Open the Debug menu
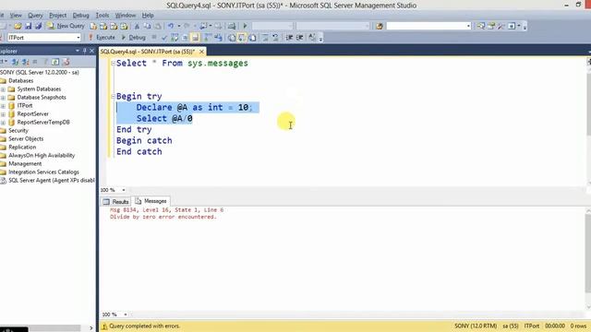 (80, 16)
